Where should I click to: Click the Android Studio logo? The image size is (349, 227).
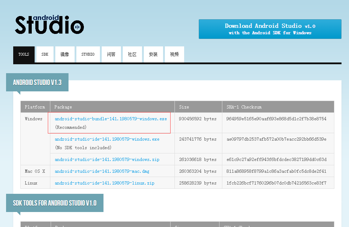click(49, 25)
